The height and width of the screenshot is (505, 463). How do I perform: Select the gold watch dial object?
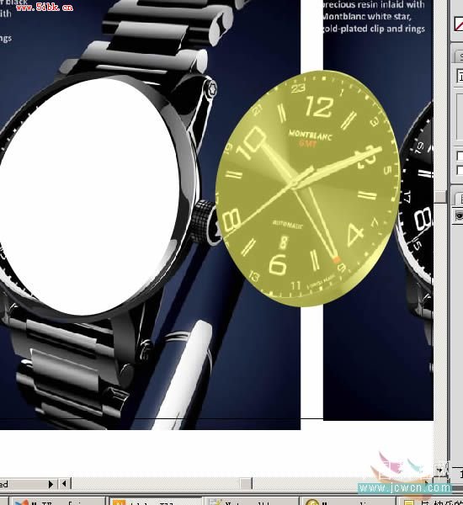click(308, 189)
